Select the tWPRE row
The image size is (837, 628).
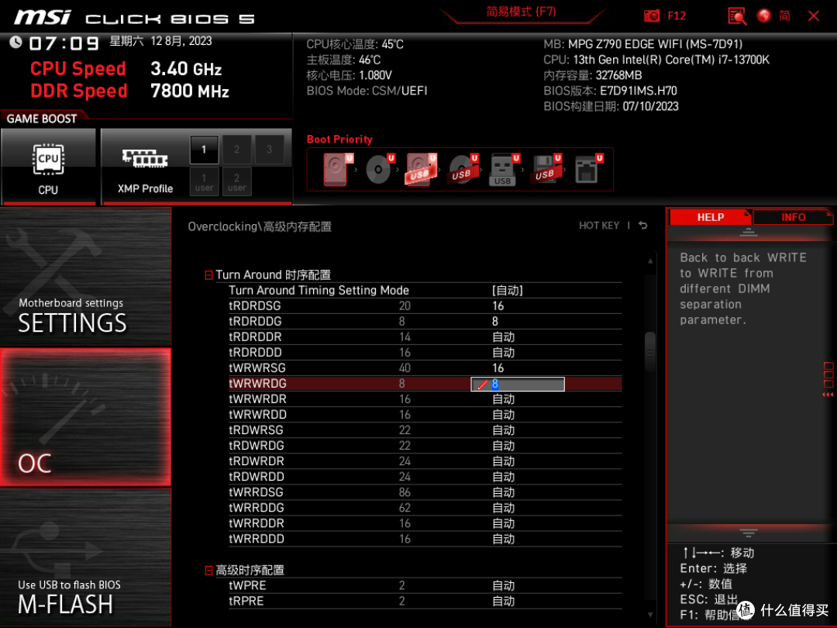click(x=425, y=585)
